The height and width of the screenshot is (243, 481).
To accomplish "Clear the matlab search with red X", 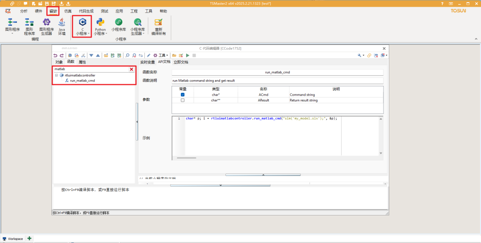I will tap(131, 69).
